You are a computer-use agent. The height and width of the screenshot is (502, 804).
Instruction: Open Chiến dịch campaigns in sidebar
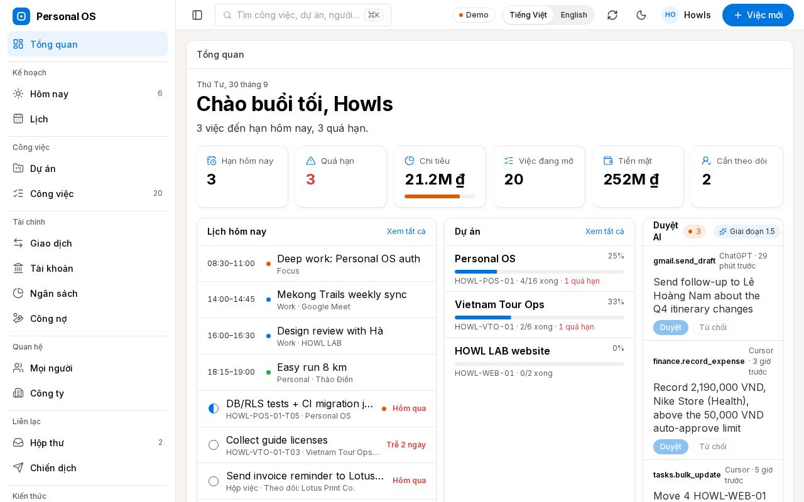pyautogui.click(x=87, y=468)
